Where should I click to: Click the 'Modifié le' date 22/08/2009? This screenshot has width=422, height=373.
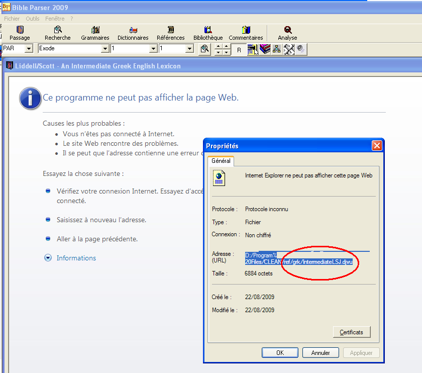[x=260, y=310]
